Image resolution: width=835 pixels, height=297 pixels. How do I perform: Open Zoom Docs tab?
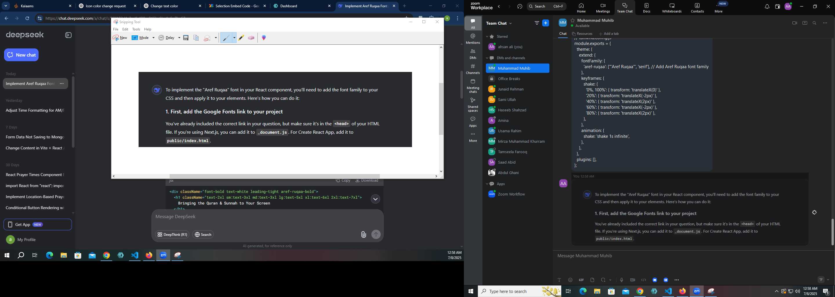646,8
